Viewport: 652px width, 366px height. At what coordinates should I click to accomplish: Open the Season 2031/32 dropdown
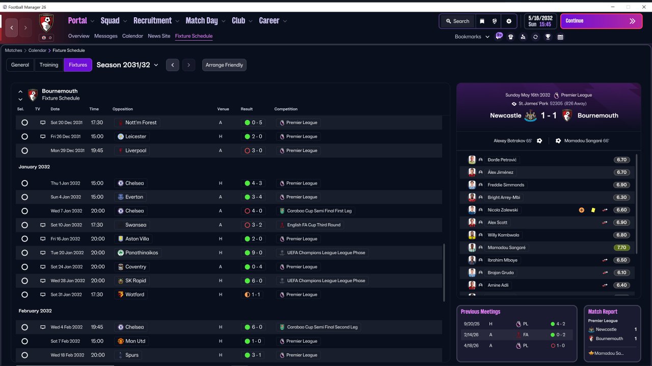click(127, 65)
